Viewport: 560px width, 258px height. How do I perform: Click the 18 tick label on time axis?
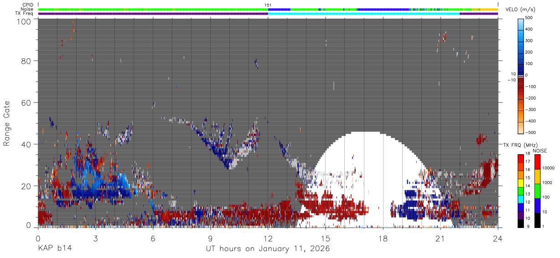(383, 238)
